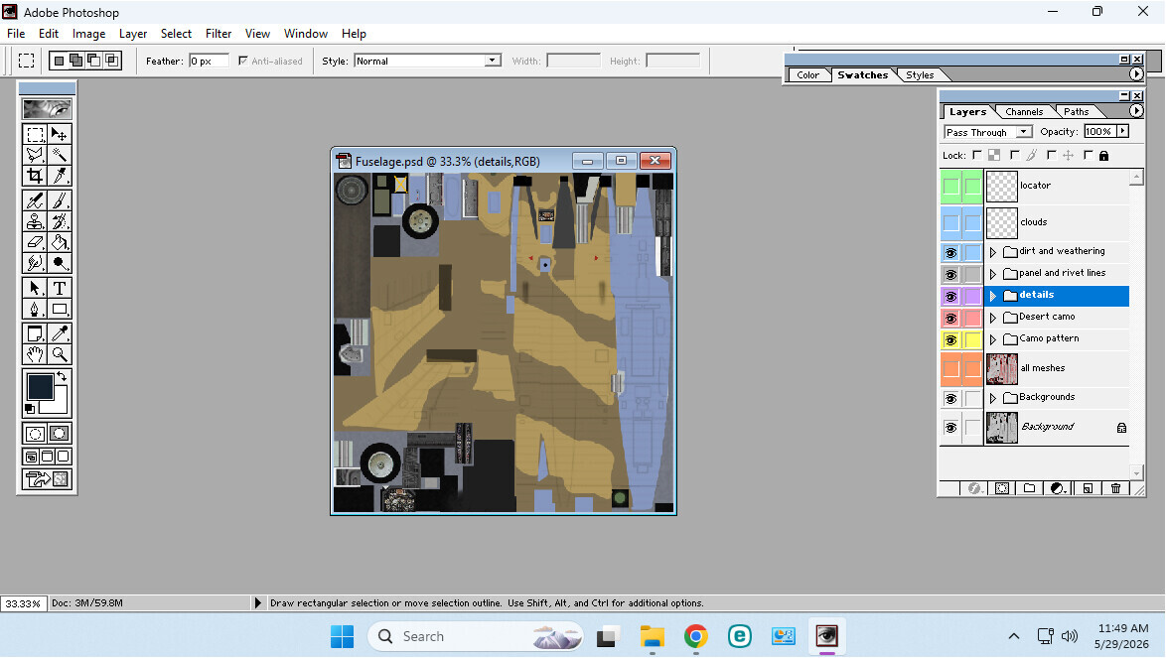Screen dimensions: 1166x658
Task: Switch to the Color tab
Action: (x=807, y=75)
